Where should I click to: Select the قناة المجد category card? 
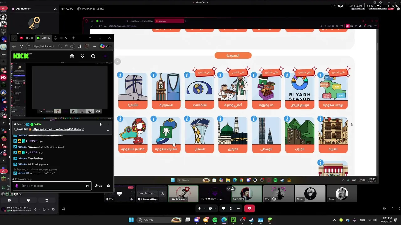pyautogui.click(x=200, y=91)
